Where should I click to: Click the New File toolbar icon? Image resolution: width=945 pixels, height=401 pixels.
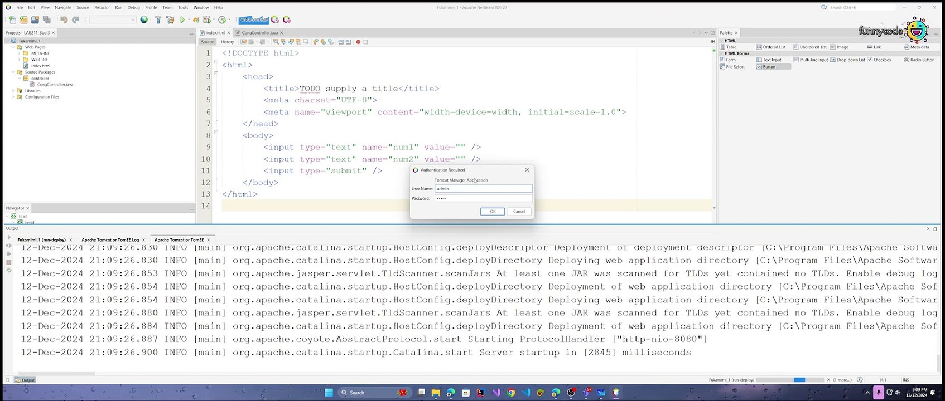pyautogui.click(x=12, y=20)
